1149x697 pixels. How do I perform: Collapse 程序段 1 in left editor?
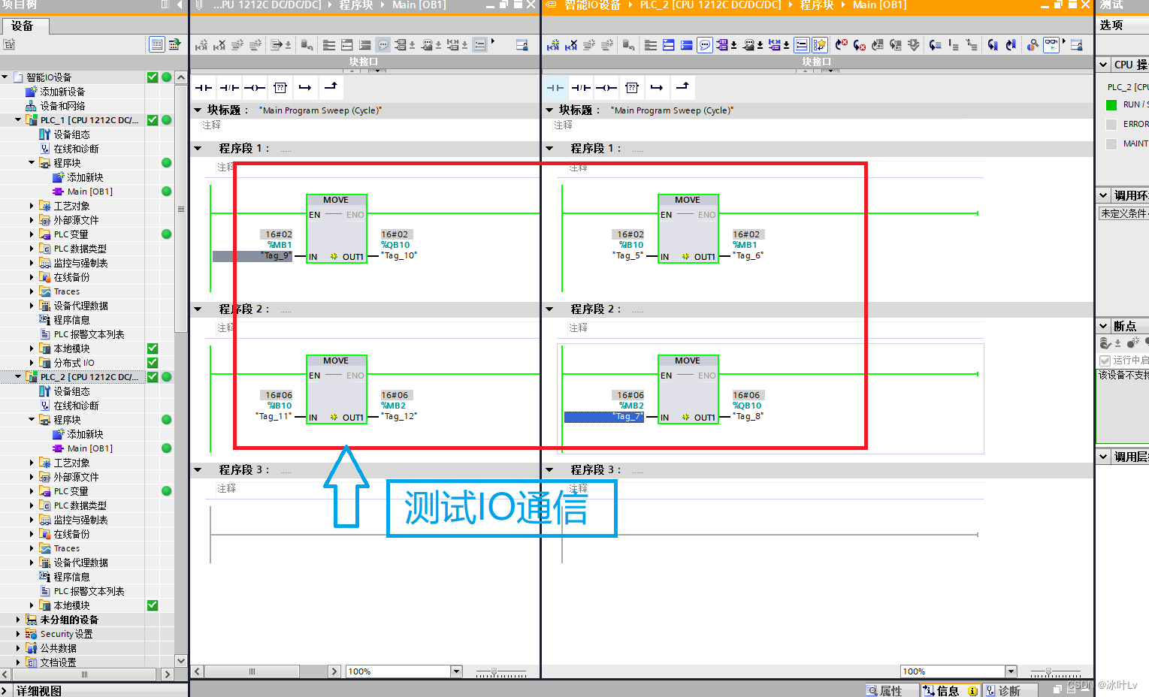point(198,149)
